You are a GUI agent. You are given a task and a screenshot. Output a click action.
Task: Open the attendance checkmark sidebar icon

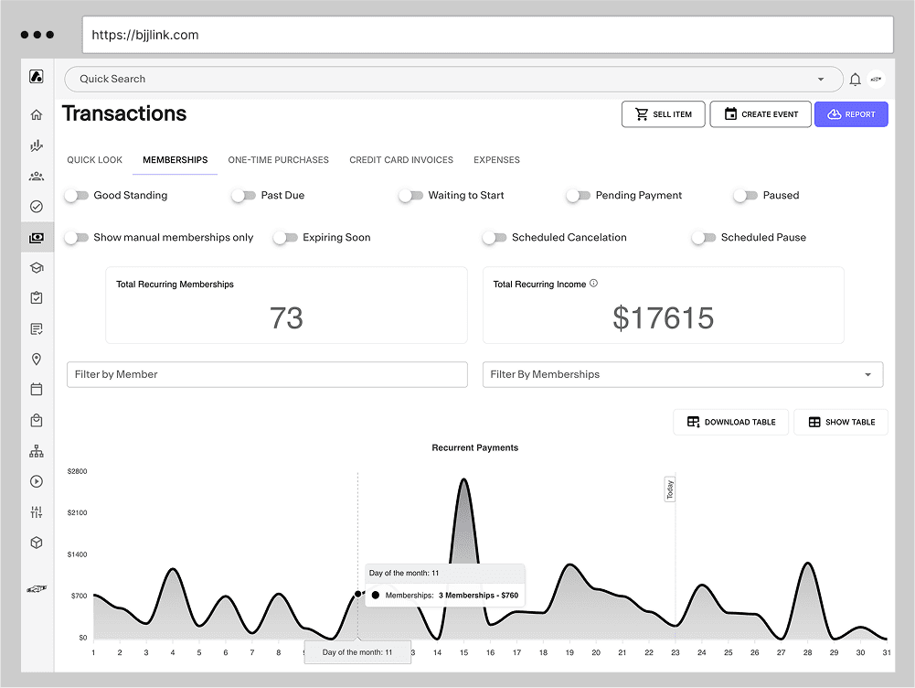[37, 206]
